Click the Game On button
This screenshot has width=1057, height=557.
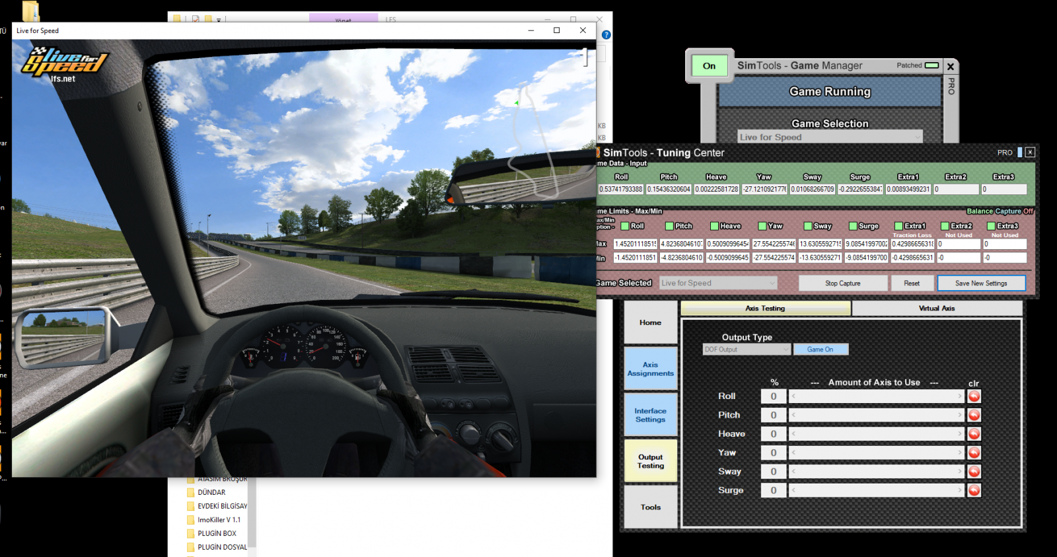click(x=820, y=350)
